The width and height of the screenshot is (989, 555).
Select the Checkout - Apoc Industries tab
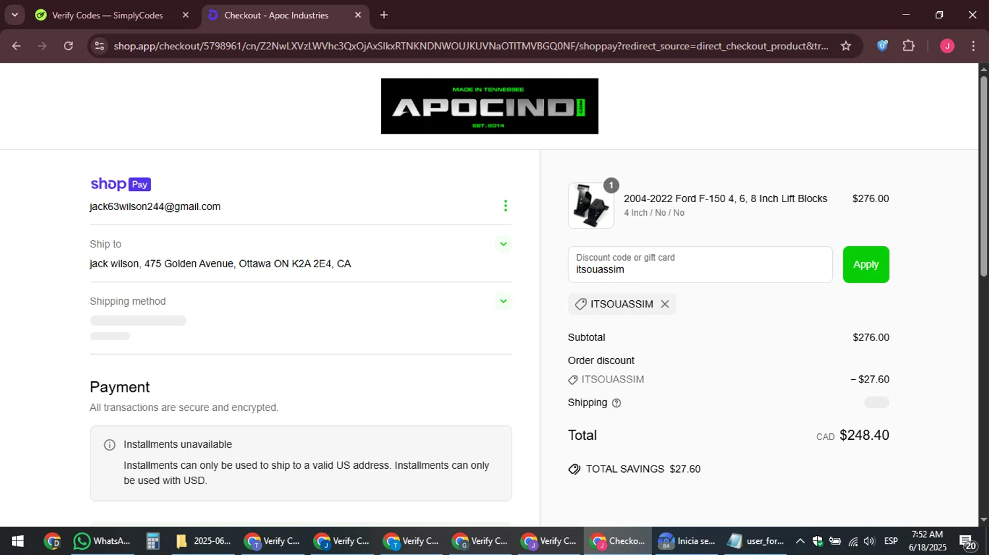[285, 15]
